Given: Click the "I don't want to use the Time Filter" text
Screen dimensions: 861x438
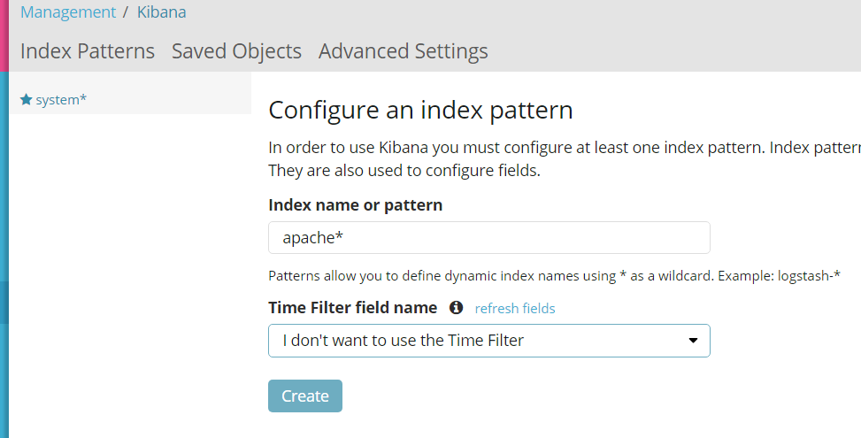Looking at the screenshot, I should tap(403, 341).
